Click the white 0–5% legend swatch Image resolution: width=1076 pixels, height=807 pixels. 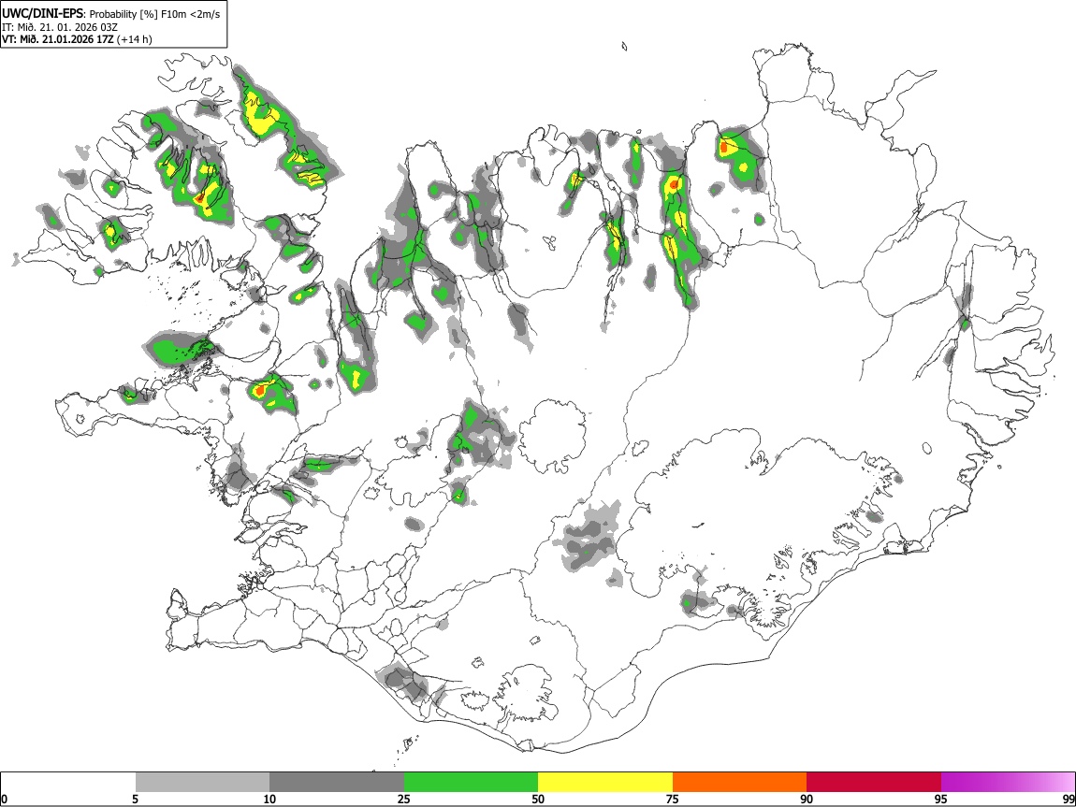(x=68, y=783)
